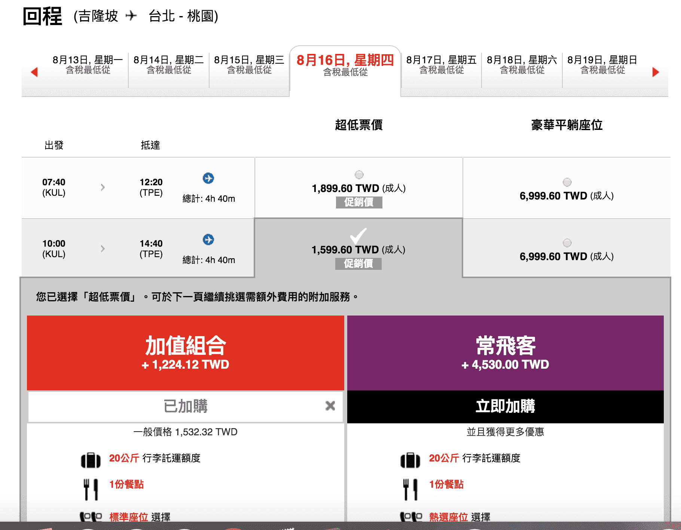This screenshot has width=681, height=530.
Task: Click 總計: 4h 40m for the 10:00 flight
Action: 209,260
